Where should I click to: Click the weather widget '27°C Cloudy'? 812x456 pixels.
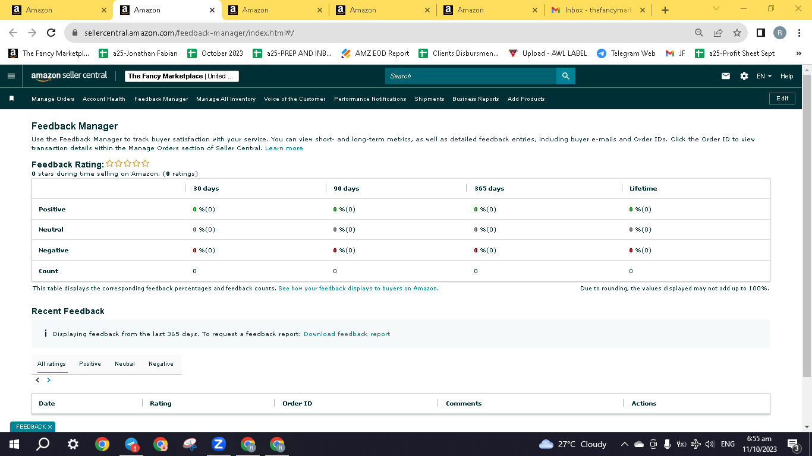pyautogui.click(x=572, y=444)
